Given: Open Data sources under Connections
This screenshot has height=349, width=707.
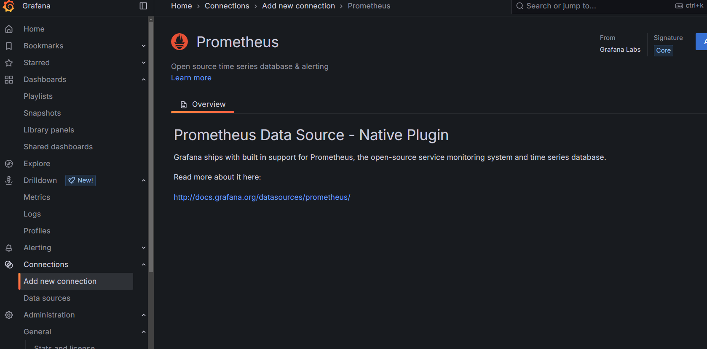Looking at the screenshot, I should [47, 298].
